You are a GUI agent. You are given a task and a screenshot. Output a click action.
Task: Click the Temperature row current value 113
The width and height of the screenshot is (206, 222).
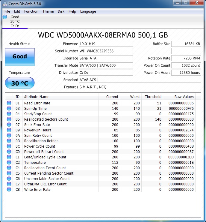(115, 162)
